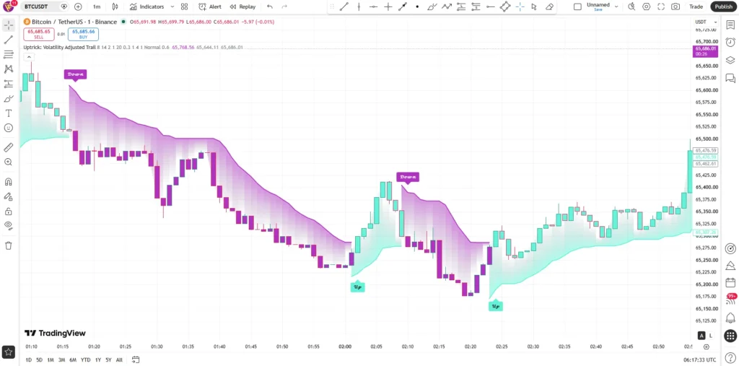Screen dimensions: 739x366
Task: Select the trend line tool in floating toolbar
Action: pyautogui.click(x=344, y=6)
